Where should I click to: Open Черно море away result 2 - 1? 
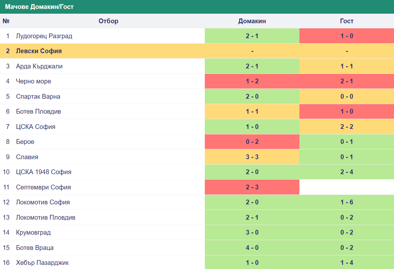click(347, 81)
